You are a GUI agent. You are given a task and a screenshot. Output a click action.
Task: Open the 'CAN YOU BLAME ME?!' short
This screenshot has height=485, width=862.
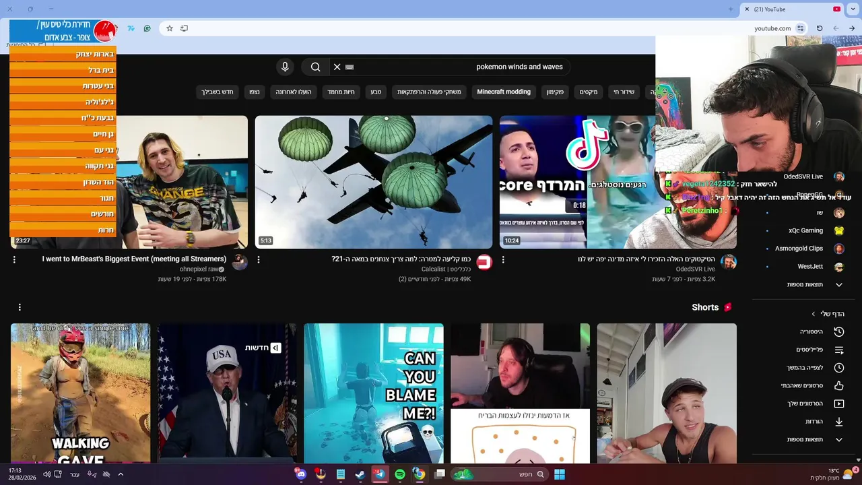373,393
